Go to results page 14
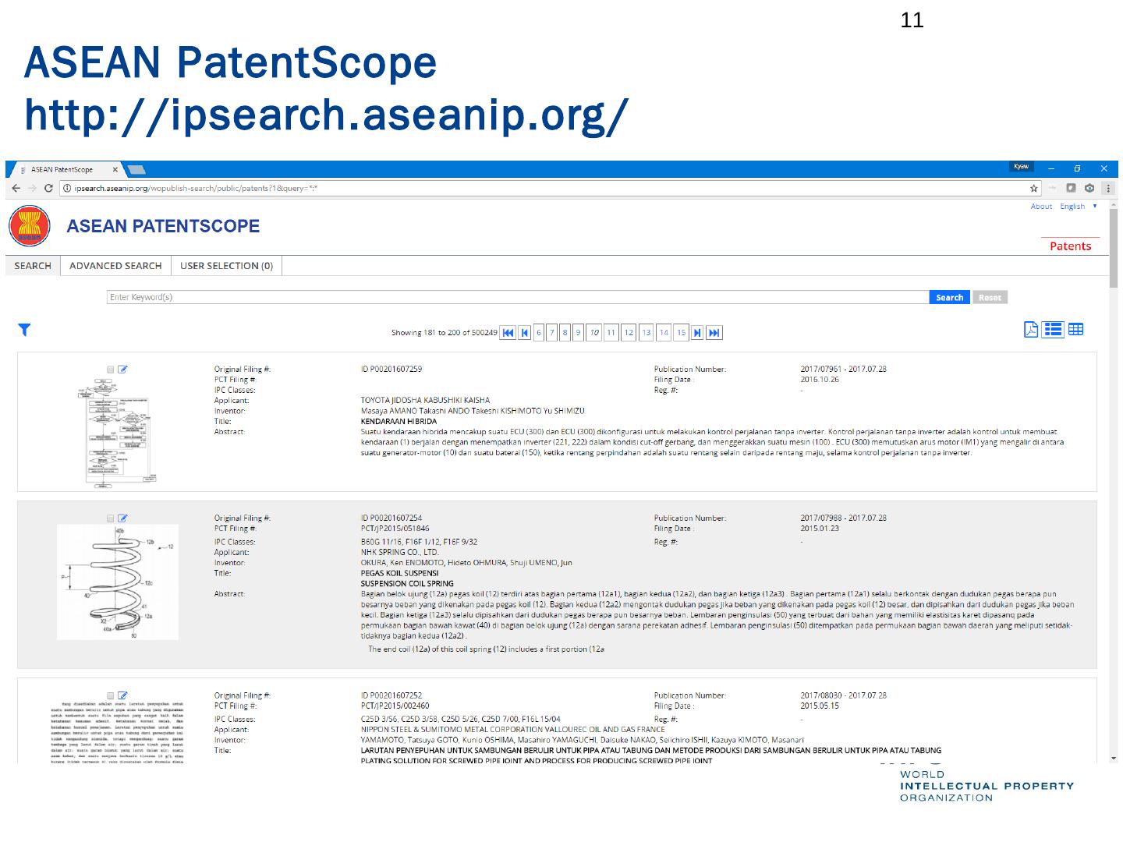This screenshot has width=1123, height=842. click(x=664, y=333)
